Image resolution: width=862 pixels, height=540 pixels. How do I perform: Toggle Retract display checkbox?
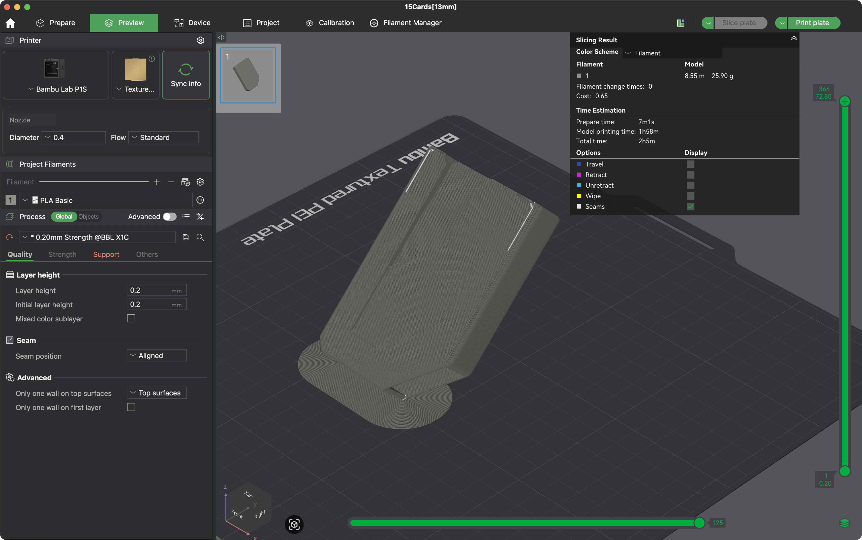(690, 175)
